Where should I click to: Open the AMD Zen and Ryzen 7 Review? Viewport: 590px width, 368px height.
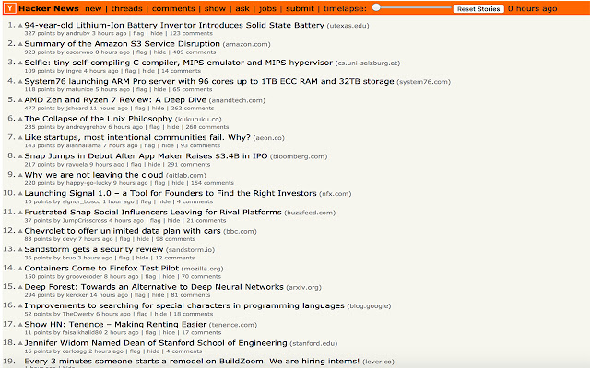pos(115,100)
